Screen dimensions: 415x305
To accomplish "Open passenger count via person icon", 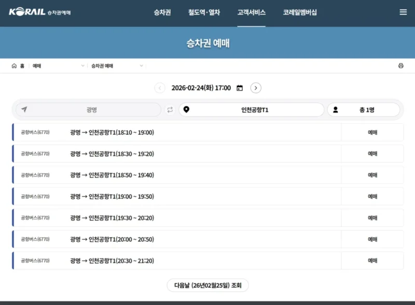I will (336, 110).
